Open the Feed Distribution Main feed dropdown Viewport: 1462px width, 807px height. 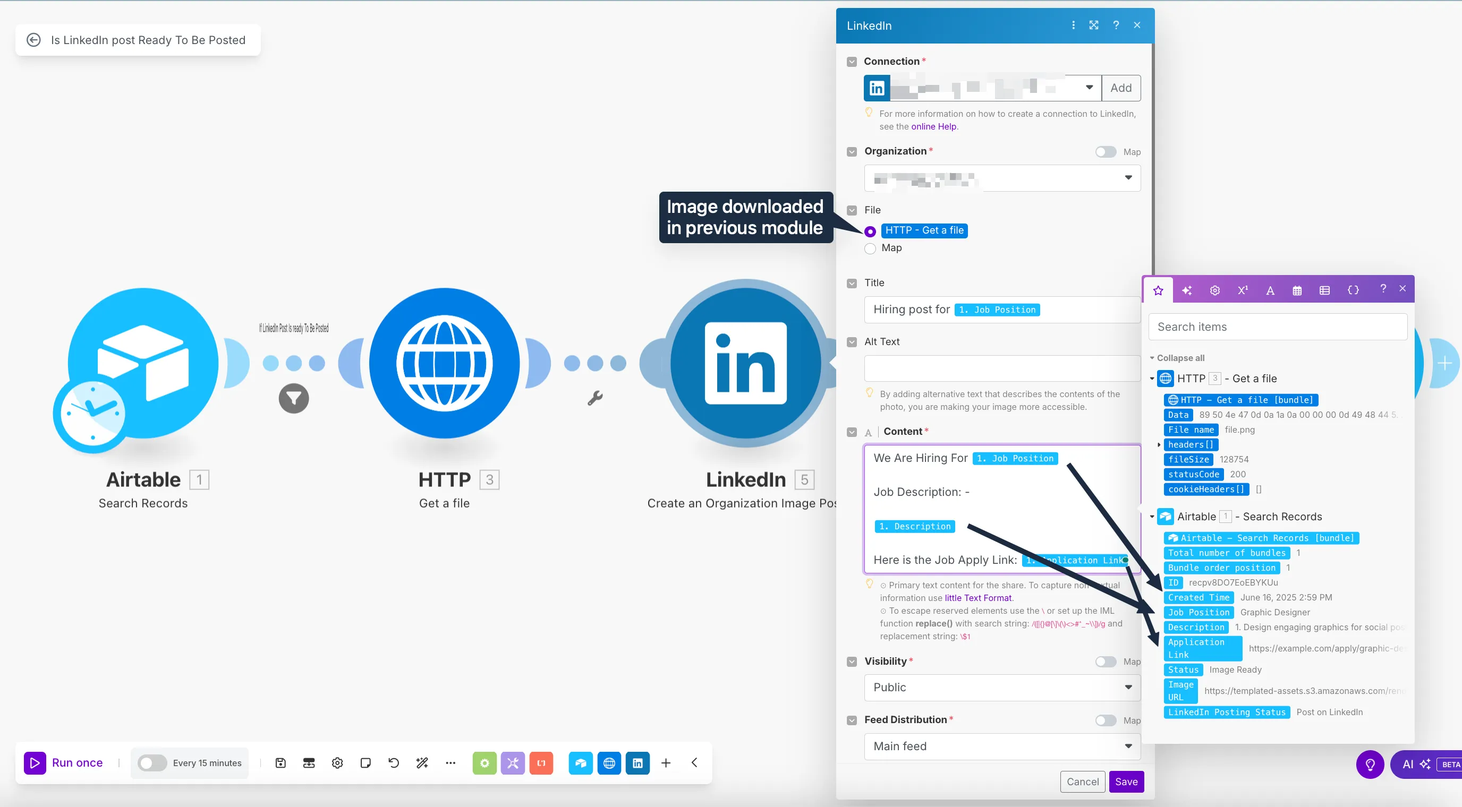pos(1002,746)
